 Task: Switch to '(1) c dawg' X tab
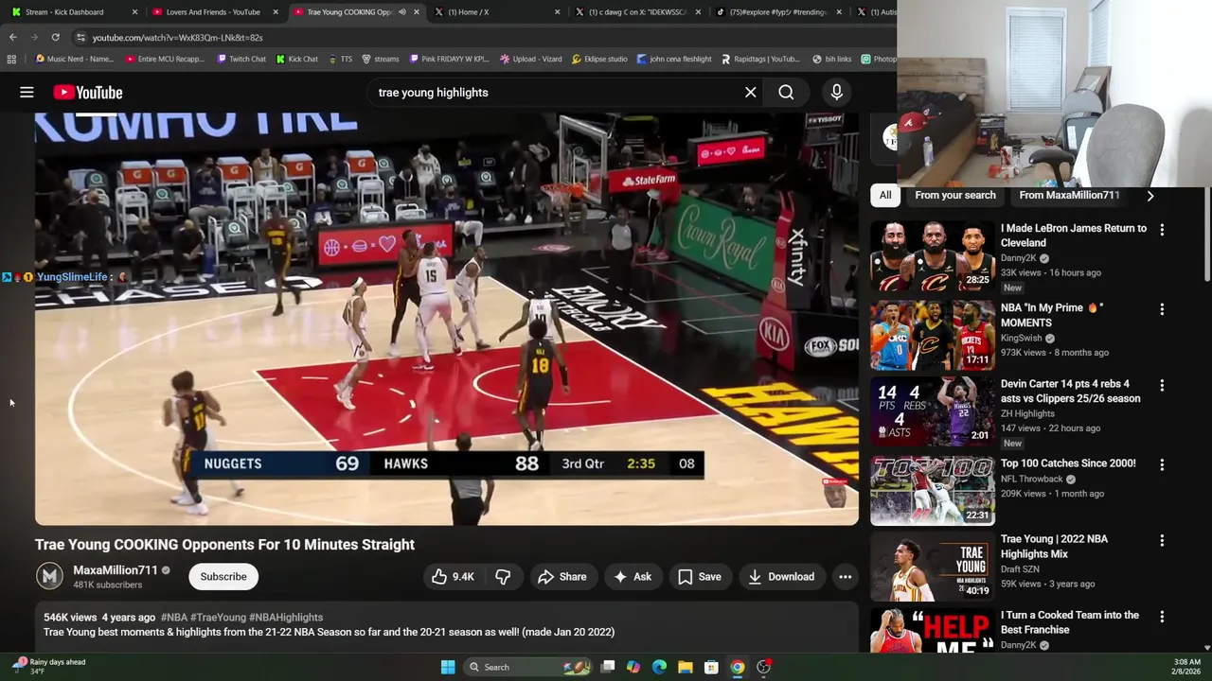(x=636, y=12)
